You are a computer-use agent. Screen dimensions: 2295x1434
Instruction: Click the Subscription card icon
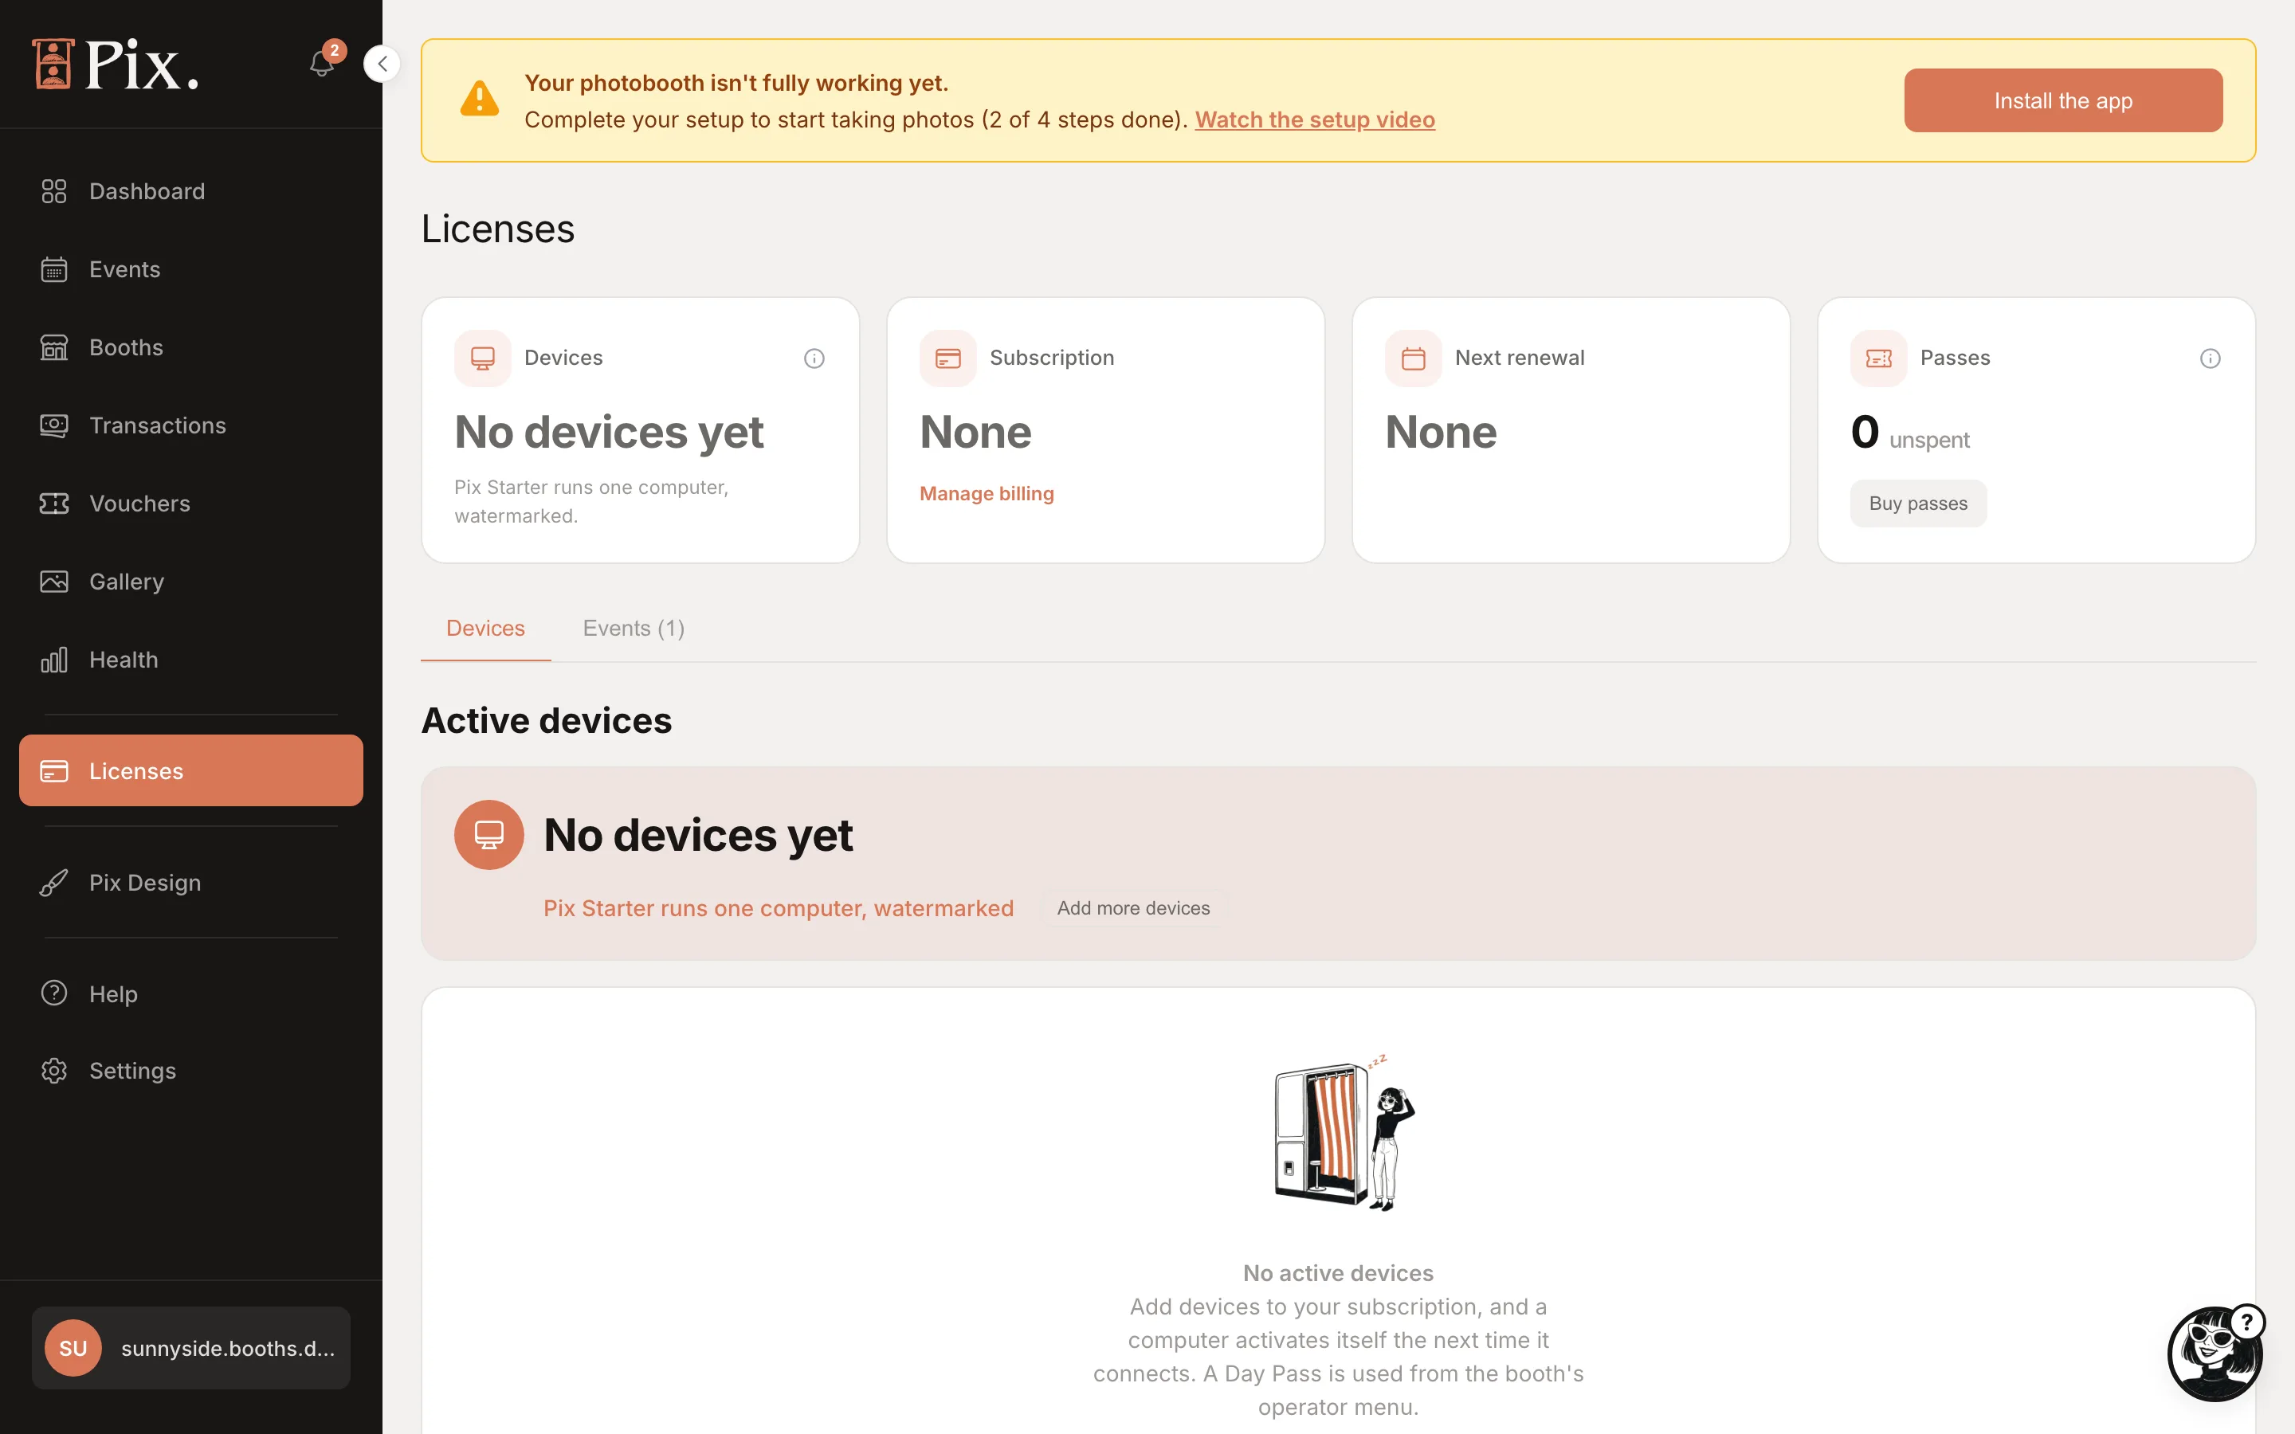click(948, 358)
